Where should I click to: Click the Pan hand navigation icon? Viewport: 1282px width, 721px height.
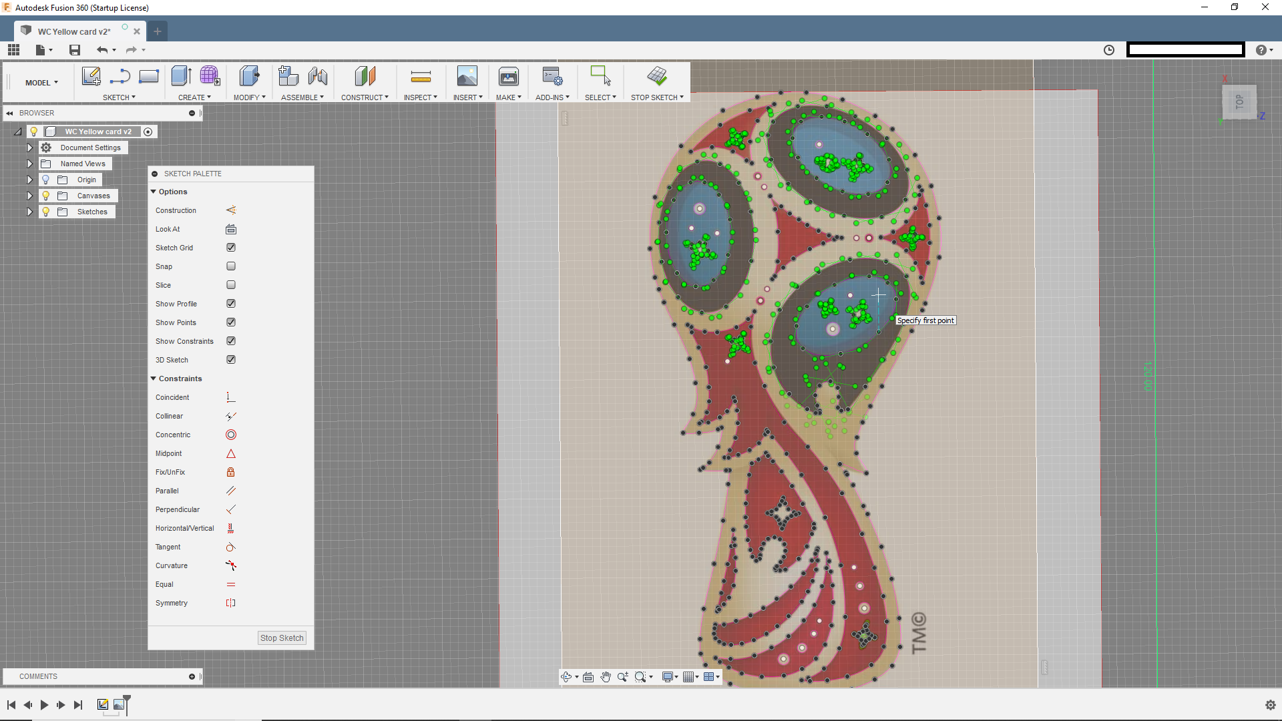tap(606, 677)
